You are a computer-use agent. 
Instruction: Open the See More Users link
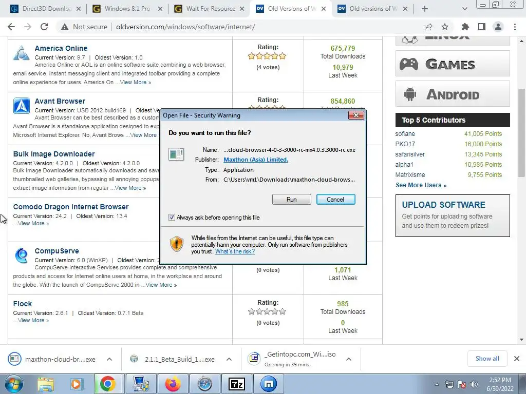click(x=421, y=185)
